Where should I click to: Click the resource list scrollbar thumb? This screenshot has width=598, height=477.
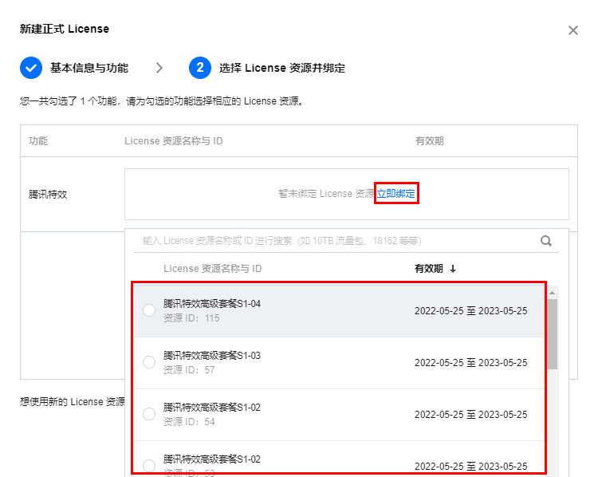tap(552, 334)
